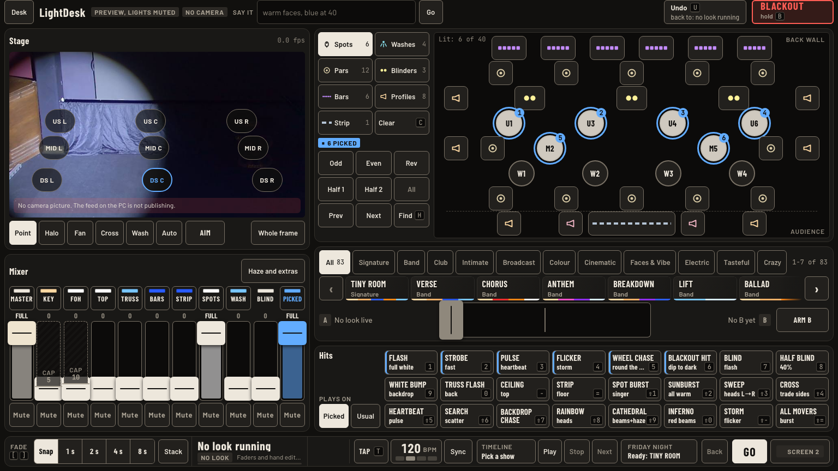Screen dimensions: 838x471
Task: Open the Signature looks category
Action: (374, 262)
